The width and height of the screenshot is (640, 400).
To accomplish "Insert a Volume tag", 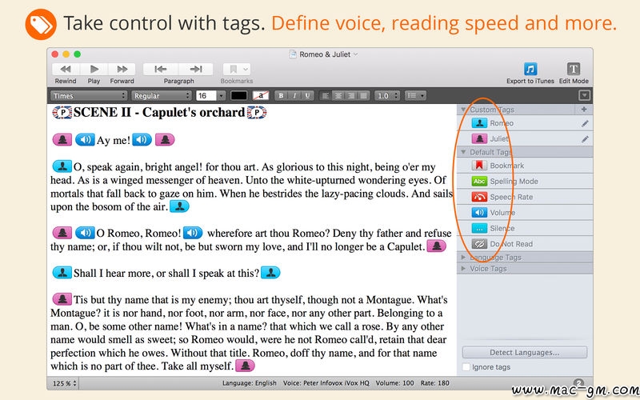I will [525, 212].
